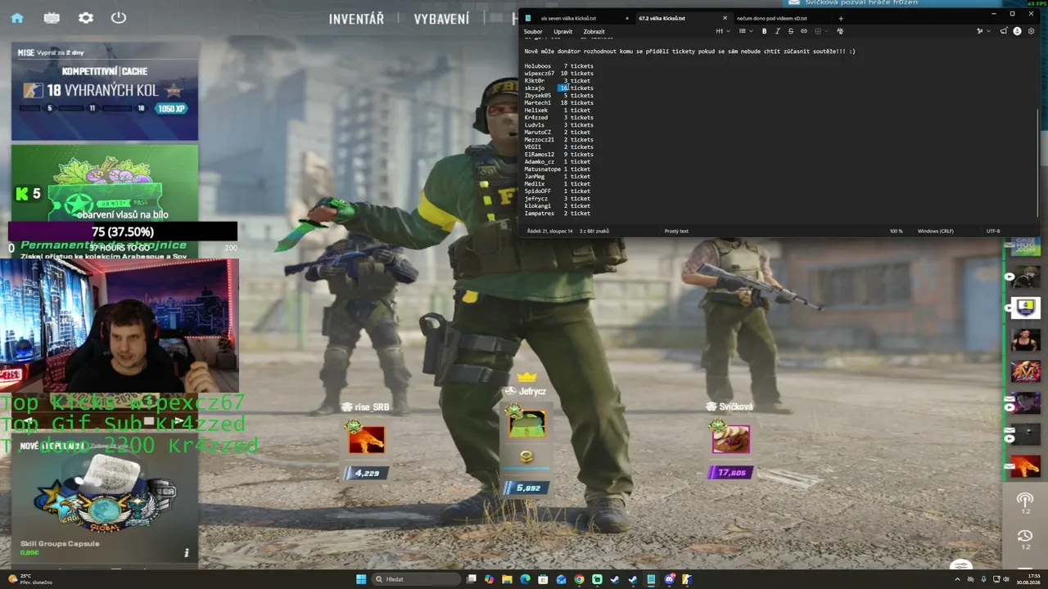
Task: Open Svíčková's player avatar
Action: [730, 439]
